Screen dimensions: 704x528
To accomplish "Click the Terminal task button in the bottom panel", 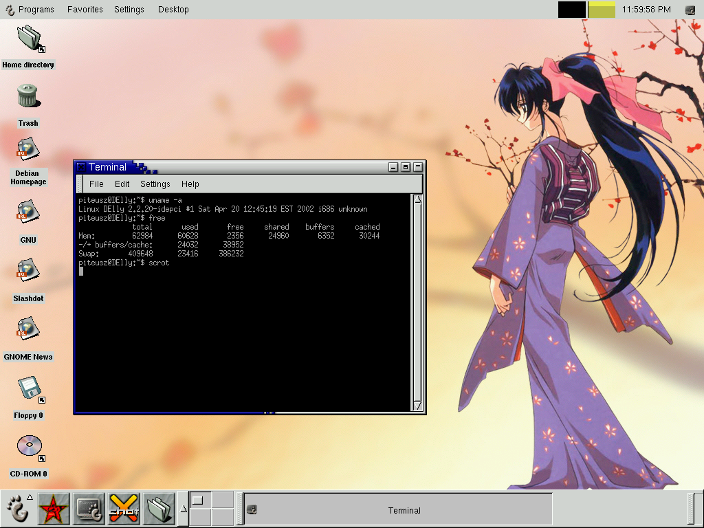I will coord(398,509).
